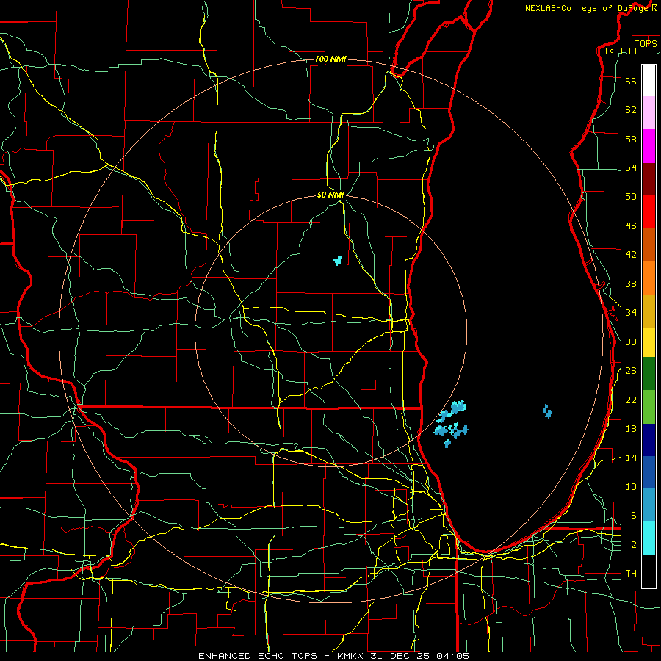The image size is (661, 661).
Task: Click the gold legend swatch
Action: [x=649, y=311]
